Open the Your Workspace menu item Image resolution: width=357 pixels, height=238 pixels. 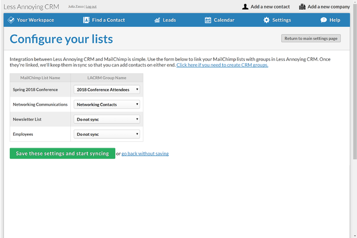31,20
